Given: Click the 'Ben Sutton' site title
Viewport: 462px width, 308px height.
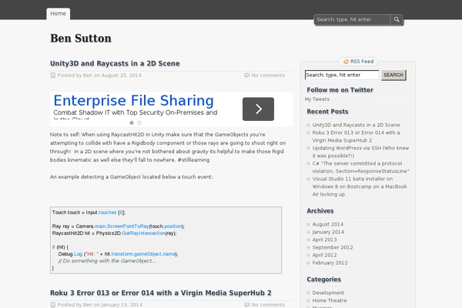Looking at the screenshot, I should [80, 38].
